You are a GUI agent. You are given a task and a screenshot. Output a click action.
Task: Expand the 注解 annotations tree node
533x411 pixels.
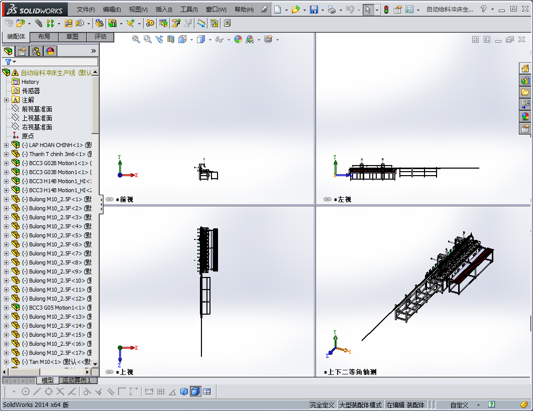(x=6, y=100)
